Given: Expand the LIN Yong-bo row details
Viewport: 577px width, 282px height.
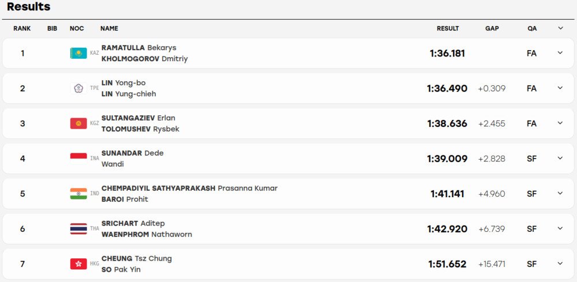Looking at the screenshot, I should 560,88.
